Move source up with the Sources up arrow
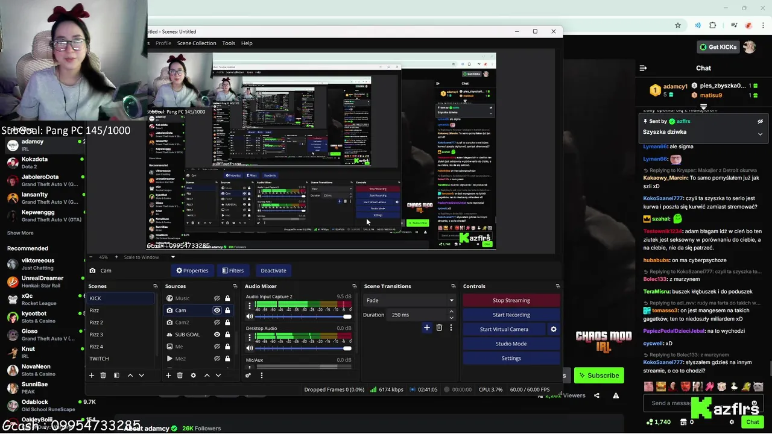The height and width of the screenshot is (434, 772). click(x=207, y=376)
